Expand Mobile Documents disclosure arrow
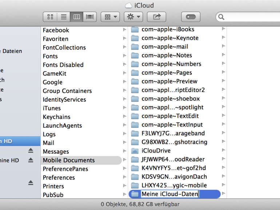 tap(125, 160)
